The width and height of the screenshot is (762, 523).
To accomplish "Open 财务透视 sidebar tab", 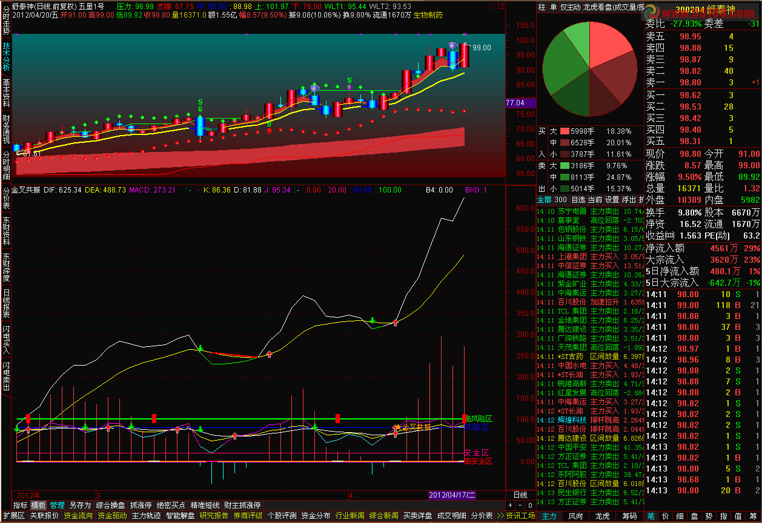I will [6, 129].
